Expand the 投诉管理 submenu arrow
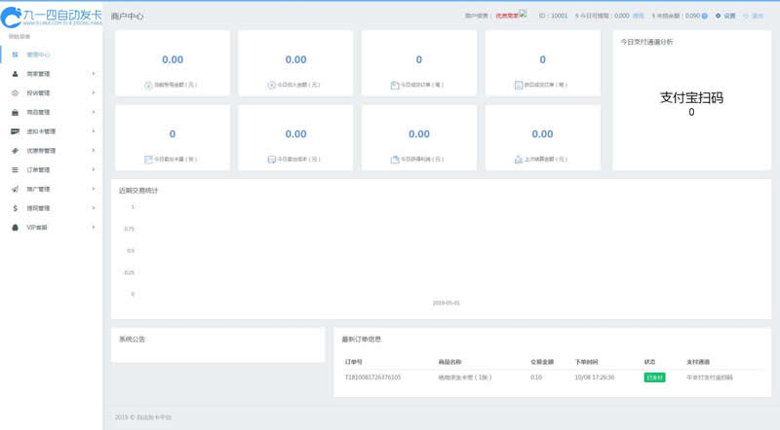This screenshot has width=780, height=430. tap(93, 92)
